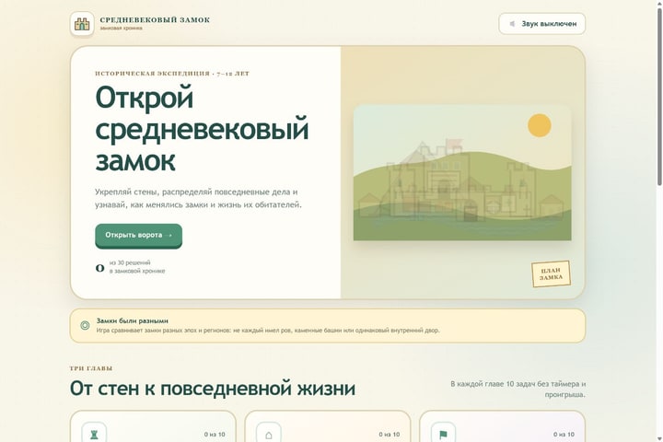The image size is (663, 442).
Task: Click the chess rook icon on first chapter card
Action: point(94,434)
